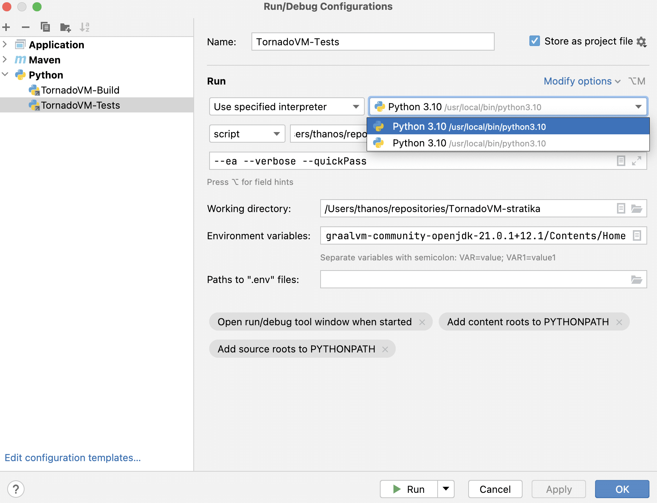Browse for a working directory
This screenshot has width=657, height=503.
tap(637, 208)
